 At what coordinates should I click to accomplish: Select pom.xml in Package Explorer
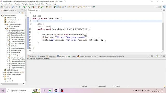point(10,81)
